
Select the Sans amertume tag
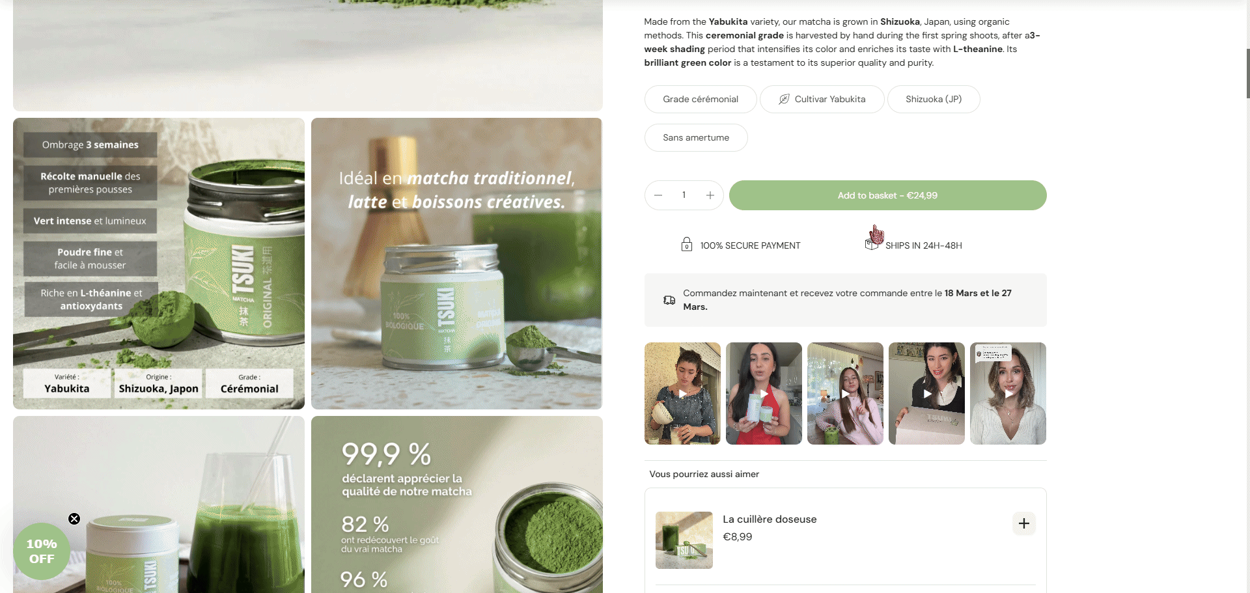tap(696, 137)
